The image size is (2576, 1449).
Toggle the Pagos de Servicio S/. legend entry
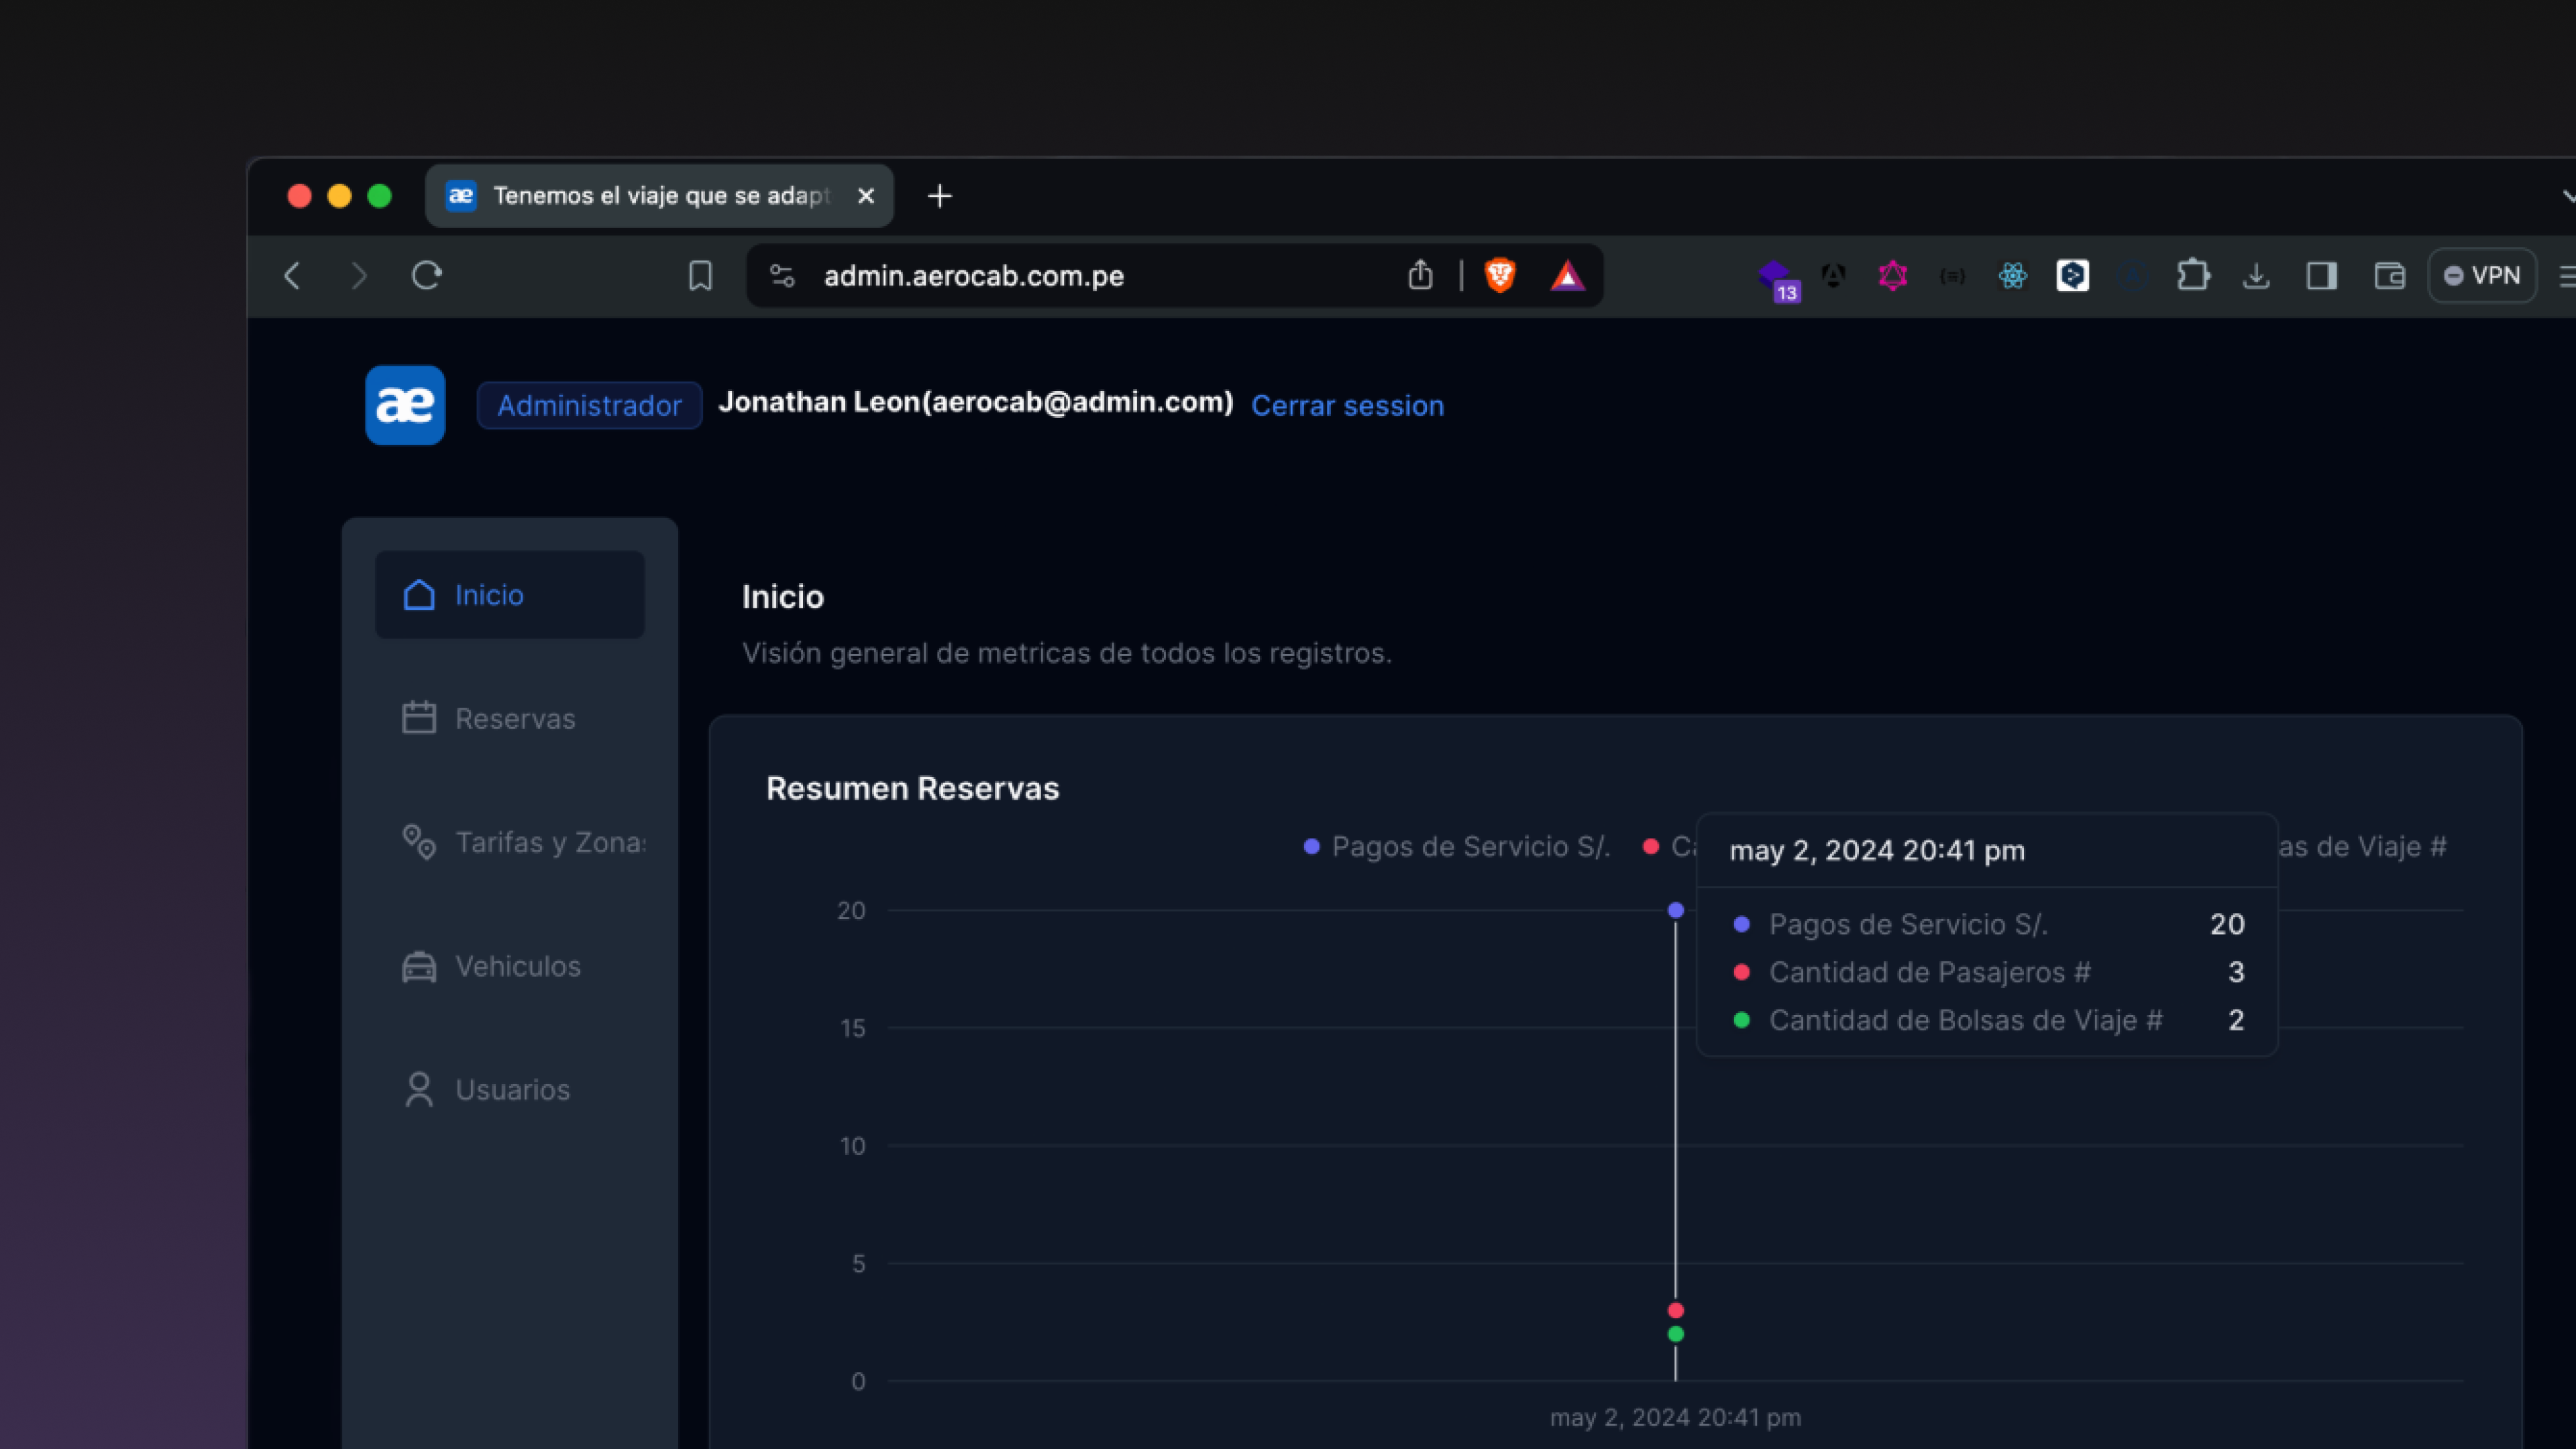coord(1456,846)
